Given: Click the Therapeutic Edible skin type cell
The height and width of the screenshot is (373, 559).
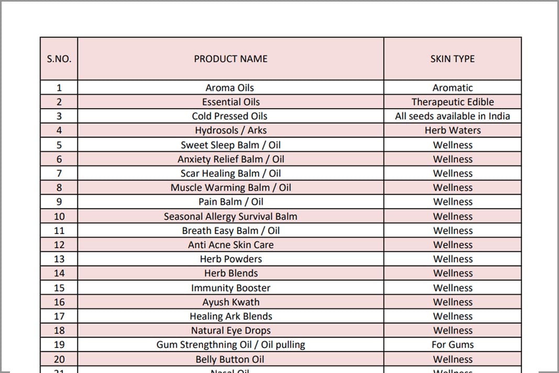Looking at the screenshot, I should (x=452, y=102).
